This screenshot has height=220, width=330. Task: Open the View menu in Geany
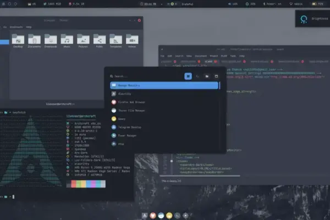[x=189, y=56]
